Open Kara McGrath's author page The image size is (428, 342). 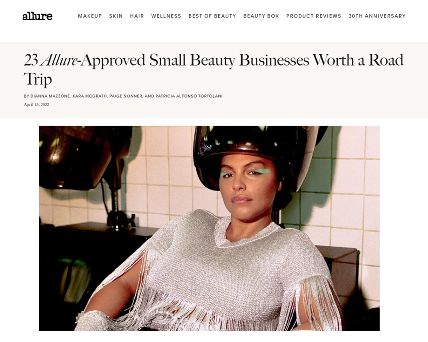click(x=89, y=96)
